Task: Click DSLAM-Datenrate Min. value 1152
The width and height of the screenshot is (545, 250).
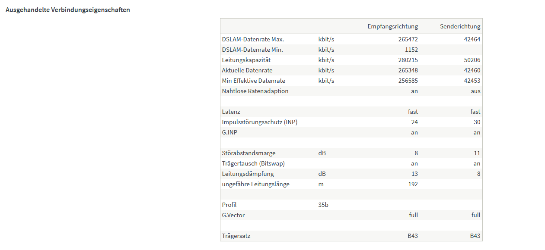Action: point(411,50)
